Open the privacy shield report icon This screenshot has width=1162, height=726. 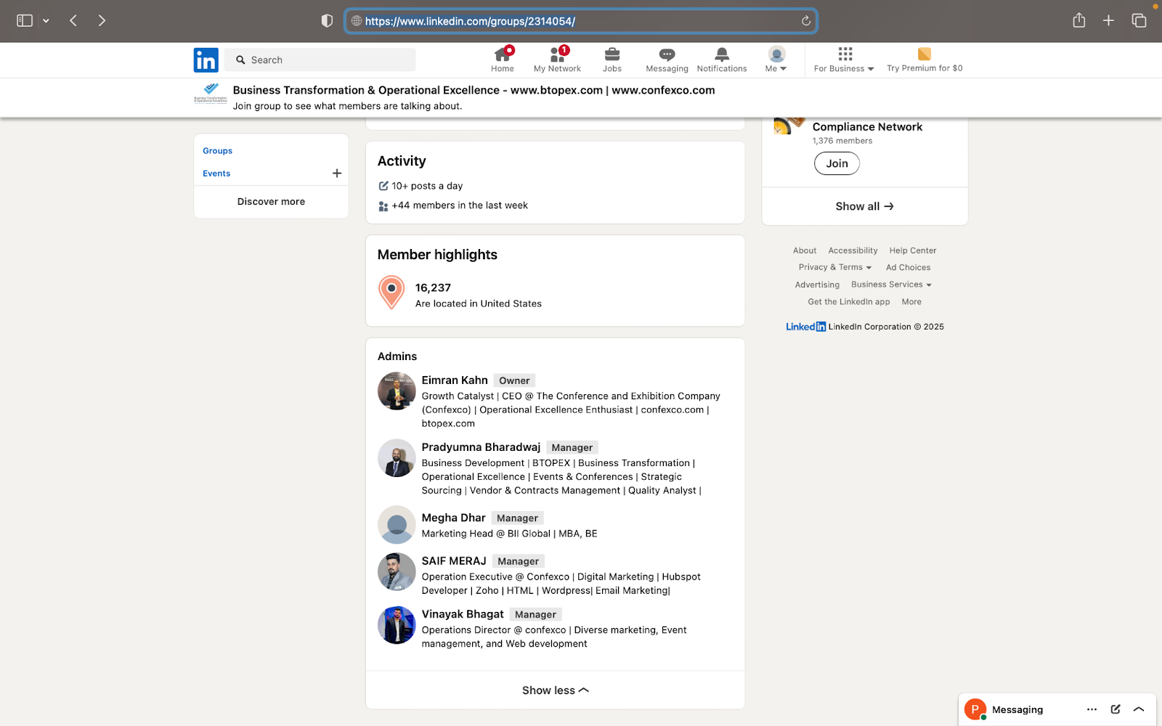327,20
